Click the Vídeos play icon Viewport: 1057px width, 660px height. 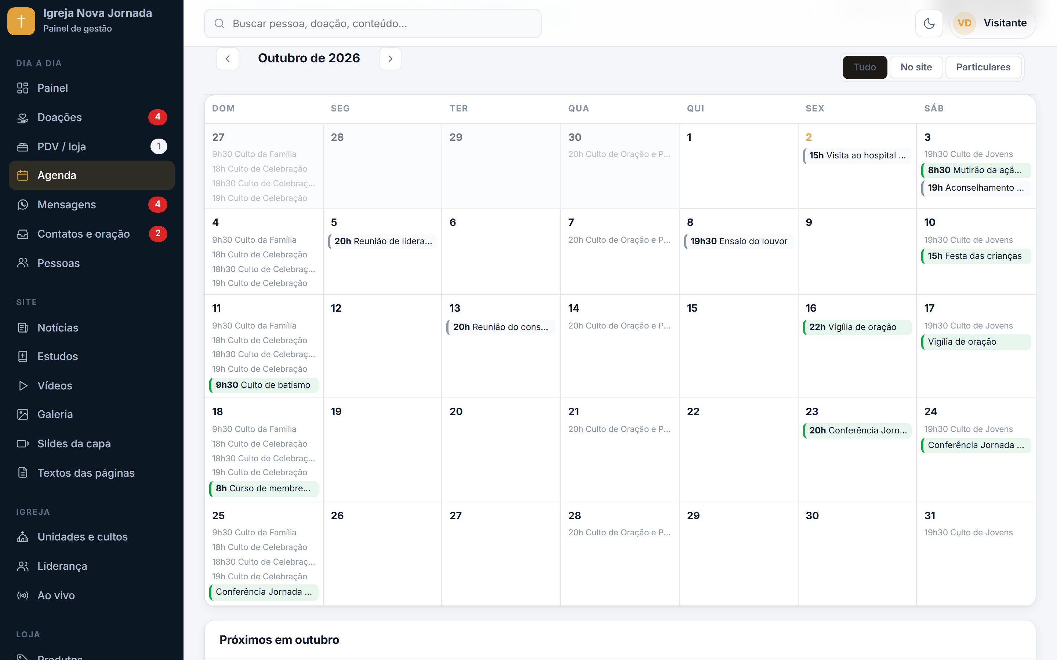pyautogui.click(x=23, y=386)
